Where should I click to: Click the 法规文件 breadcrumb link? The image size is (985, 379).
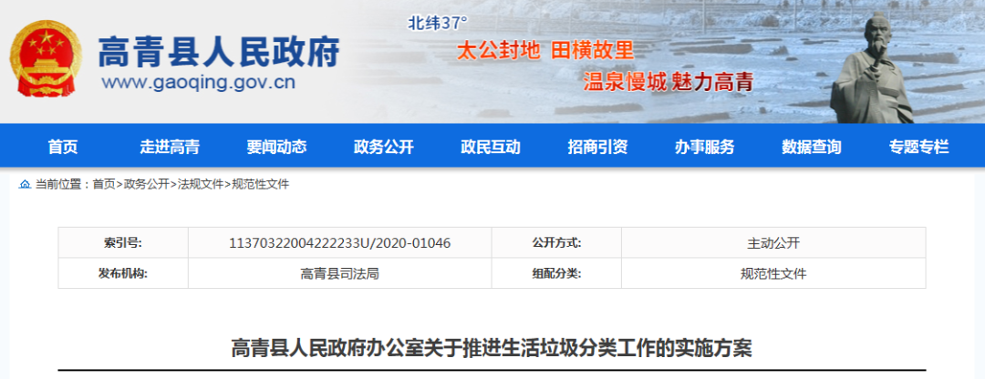[x=201, y=184]
